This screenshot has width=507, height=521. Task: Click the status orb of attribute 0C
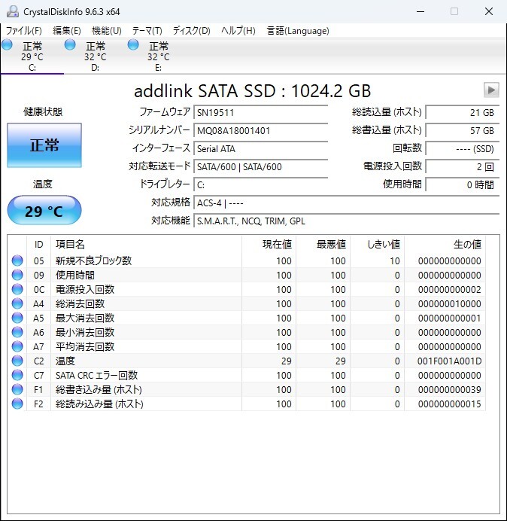click(x=17, y=289)
